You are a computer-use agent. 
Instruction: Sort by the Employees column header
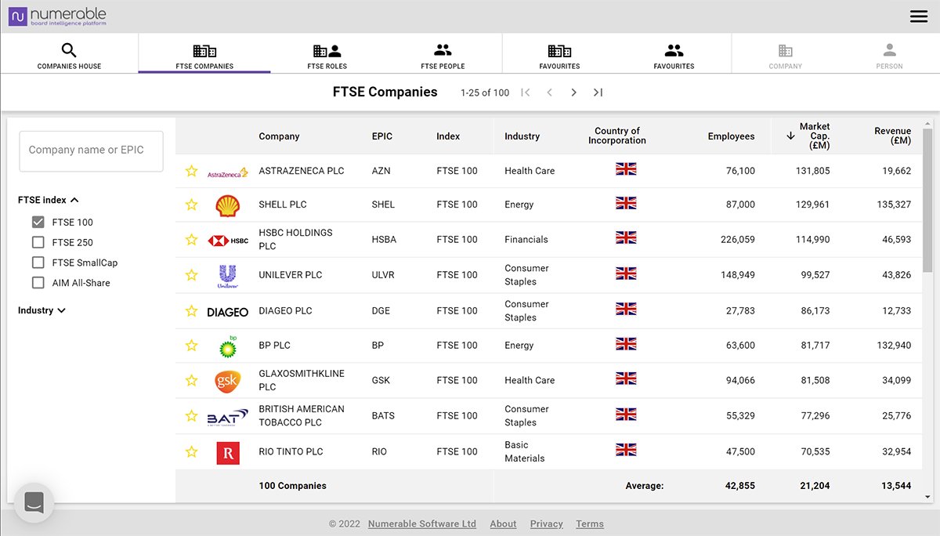(731, 136)
